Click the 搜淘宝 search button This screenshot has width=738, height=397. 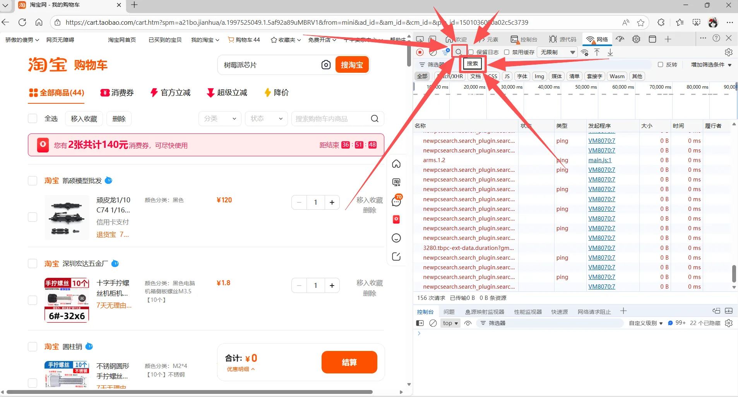[x=352, y=65]
